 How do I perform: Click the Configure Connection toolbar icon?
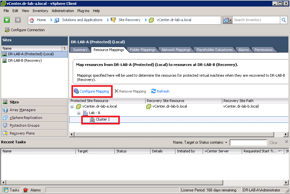click(x=7, y=30)
